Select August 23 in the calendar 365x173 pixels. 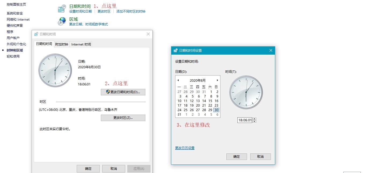click(x=216, y=106)
